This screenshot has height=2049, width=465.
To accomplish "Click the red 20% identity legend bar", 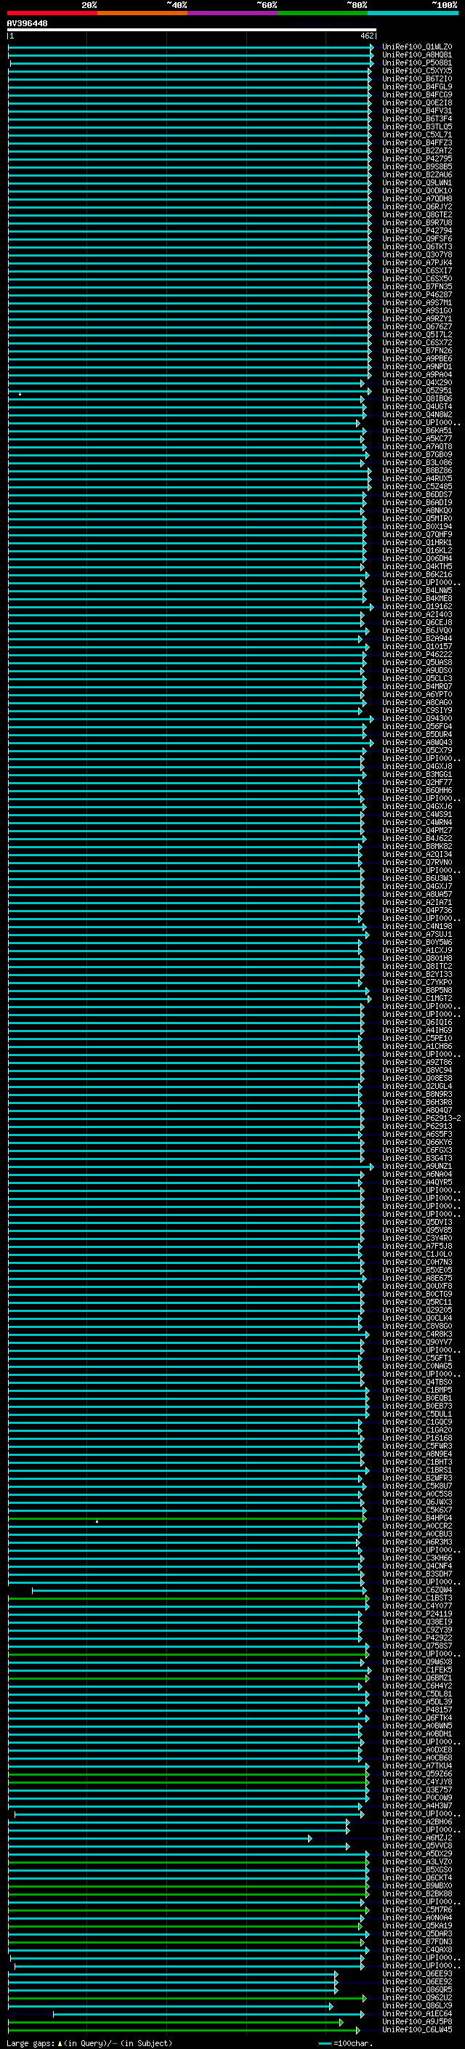I will (52, 13).
